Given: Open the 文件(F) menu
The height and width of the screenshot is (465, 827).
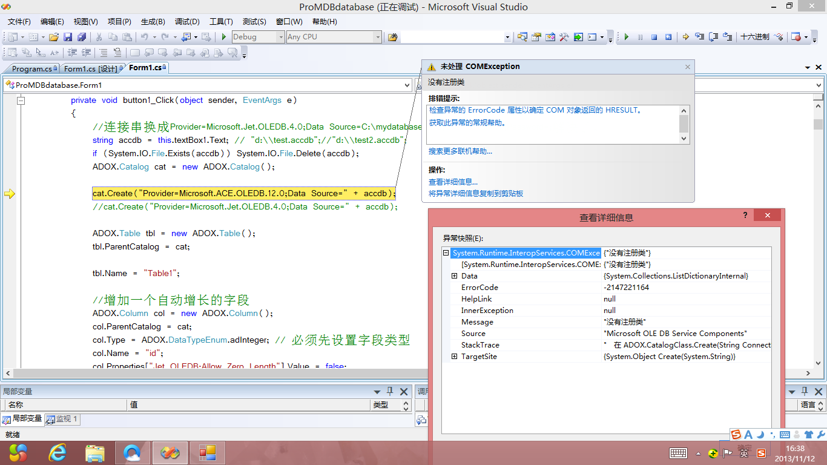Looking at the screenshot, I should [19, 22].
